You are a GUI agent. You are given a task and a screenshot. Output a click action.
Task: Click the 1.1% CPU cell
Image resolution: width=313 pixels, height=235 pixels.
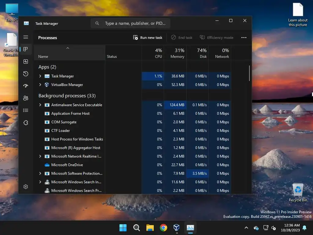click(153, 76)
